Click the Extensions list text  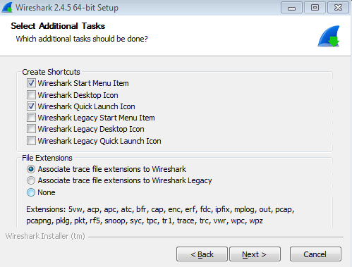click(x=160, y=215)
